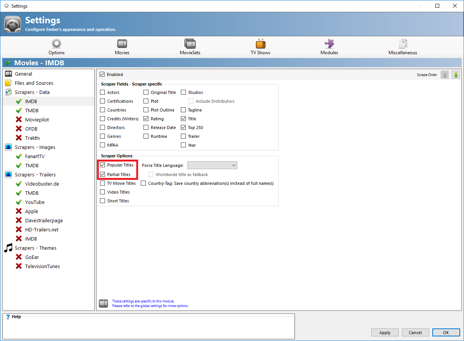The width and height of the screenshot is (464, 341).
Task: Select TMDB under Scrapers - Trailers
Action: click(32, 193)
